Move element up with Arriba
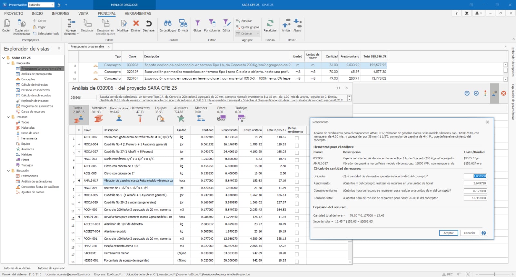The height and width of the screenshot is (277, 516). coord(286,23)
